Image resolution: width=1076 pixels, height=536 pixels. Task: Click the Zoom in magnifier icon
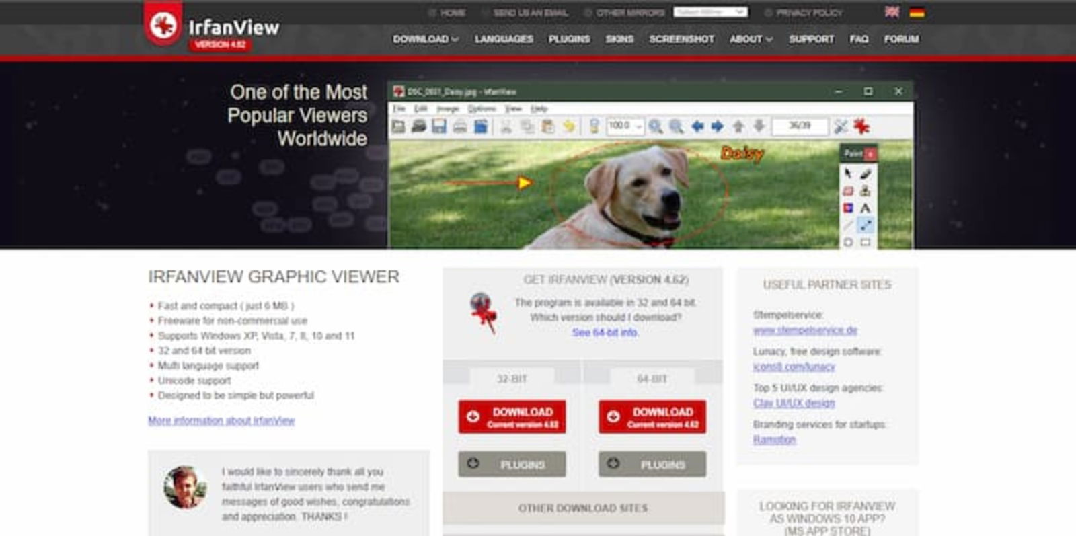tap(656, 126)
